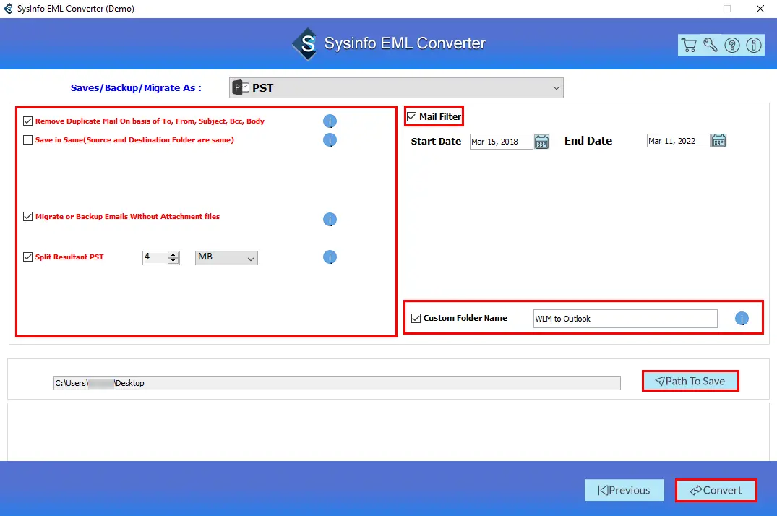Click the Path To Save button
This screenshot has height=516, width=777.
[690, 381]
